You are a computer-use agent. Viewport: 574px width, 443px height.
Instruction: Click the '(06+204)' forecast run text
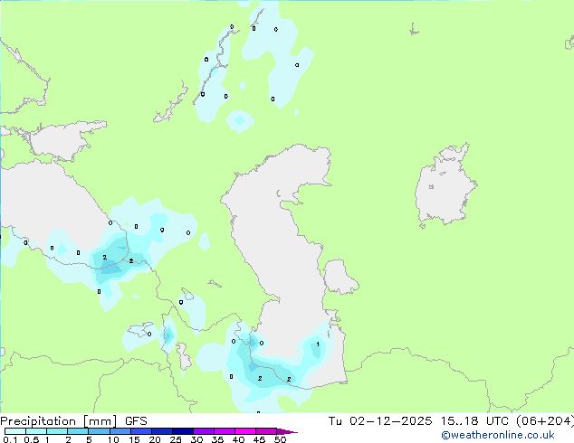545,421
